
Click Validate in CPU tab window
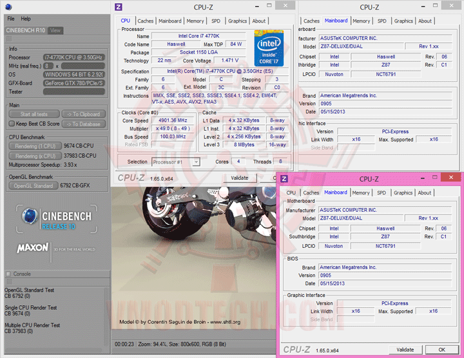[240, 178]
